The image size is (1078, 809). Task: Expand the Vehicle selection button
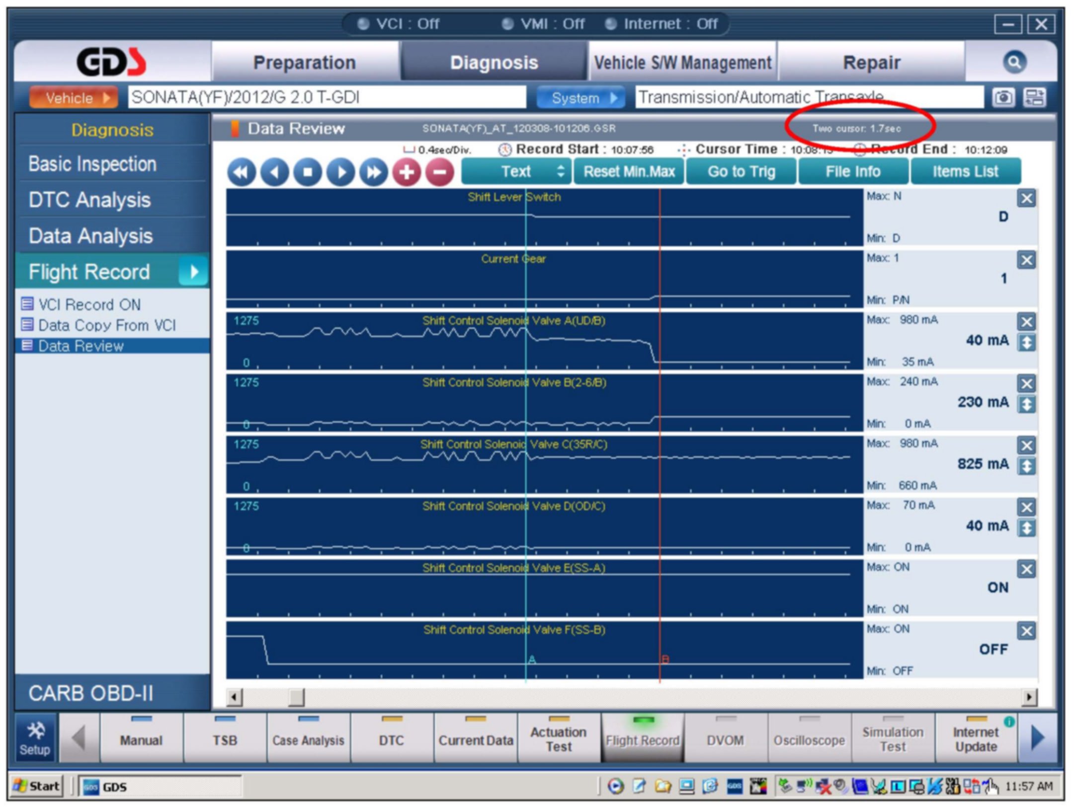pyautogui.click(x=74, y=97)
